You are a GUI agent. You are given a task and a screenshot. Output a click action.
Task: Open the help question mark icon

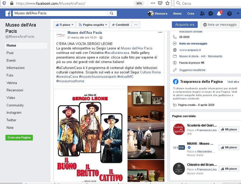coord(229,13)
